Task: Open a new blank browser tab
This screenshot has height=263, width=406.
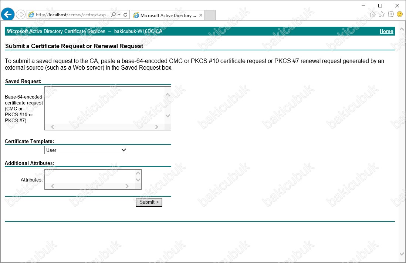Action: pyautogui.click(x=210, y=15)
